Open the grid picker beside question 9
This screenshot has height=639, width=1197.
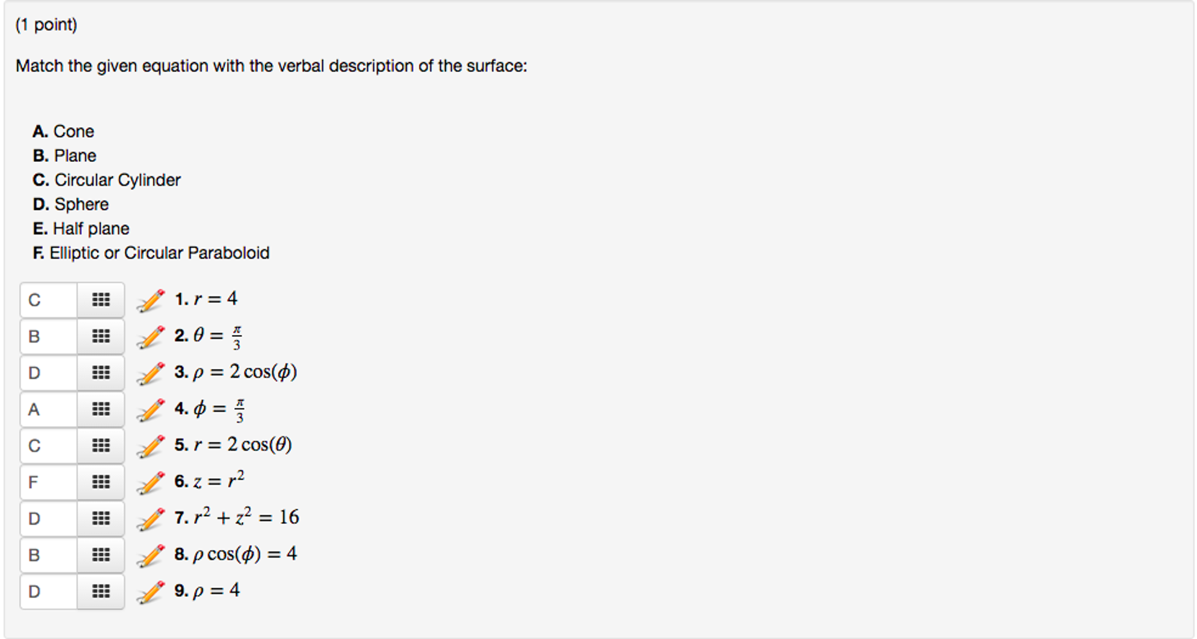(101, 591)
